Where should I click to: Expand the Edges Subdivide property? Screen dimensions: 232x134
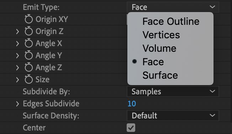pos(17,104)
